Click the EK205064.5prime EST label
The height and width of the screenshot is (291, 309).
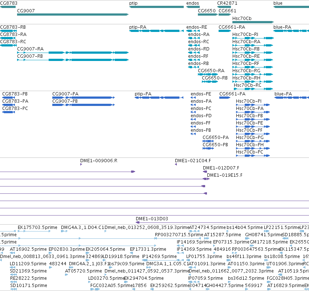click(x=105, y=249)
